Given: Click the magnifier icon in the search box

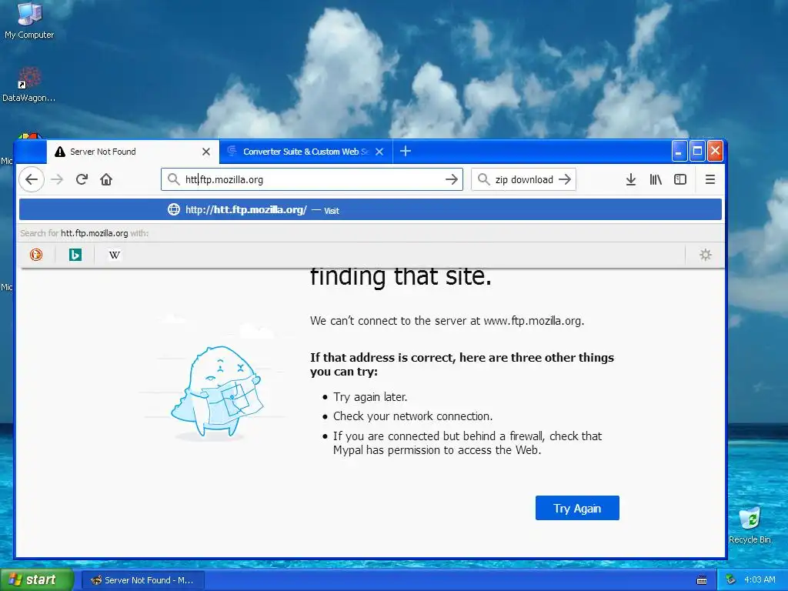Looking at the screenshot, I should [x=483, y=179].
